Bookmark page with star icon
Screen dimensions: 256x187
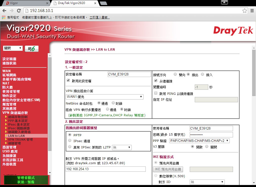click(244, 11)
